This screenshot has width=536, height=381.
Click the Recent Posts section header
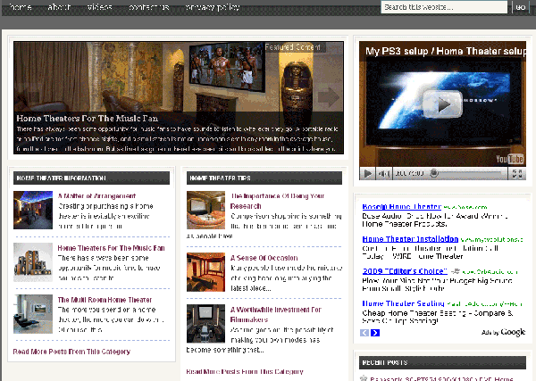(x=442, y=362)
